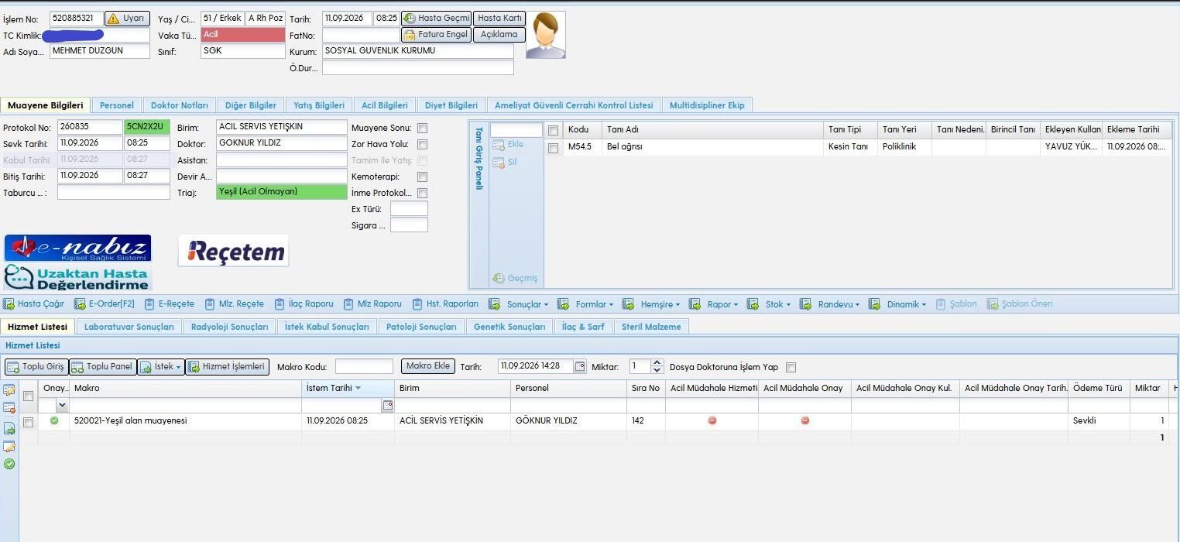
Task: Open the e-Nabız health system logo
Action: (77, 248)
